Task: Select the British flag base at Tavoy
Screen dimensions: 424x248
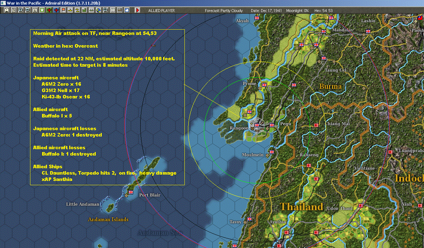Action: (x=249, y=219)
